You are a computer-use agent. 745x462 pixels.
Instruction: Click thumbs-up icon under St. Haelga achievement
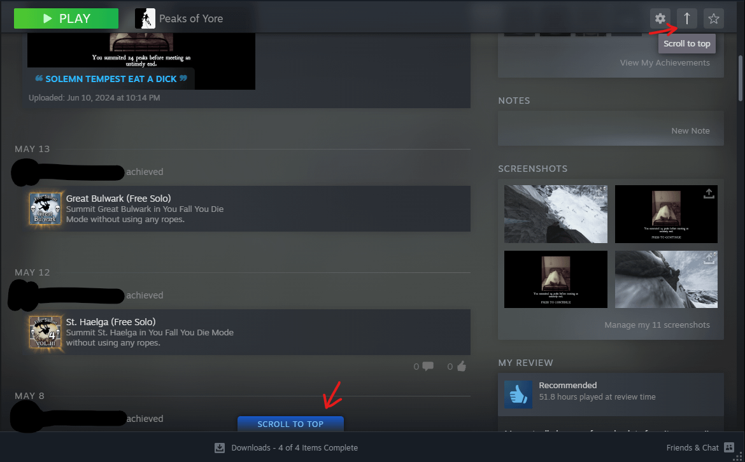462,366
